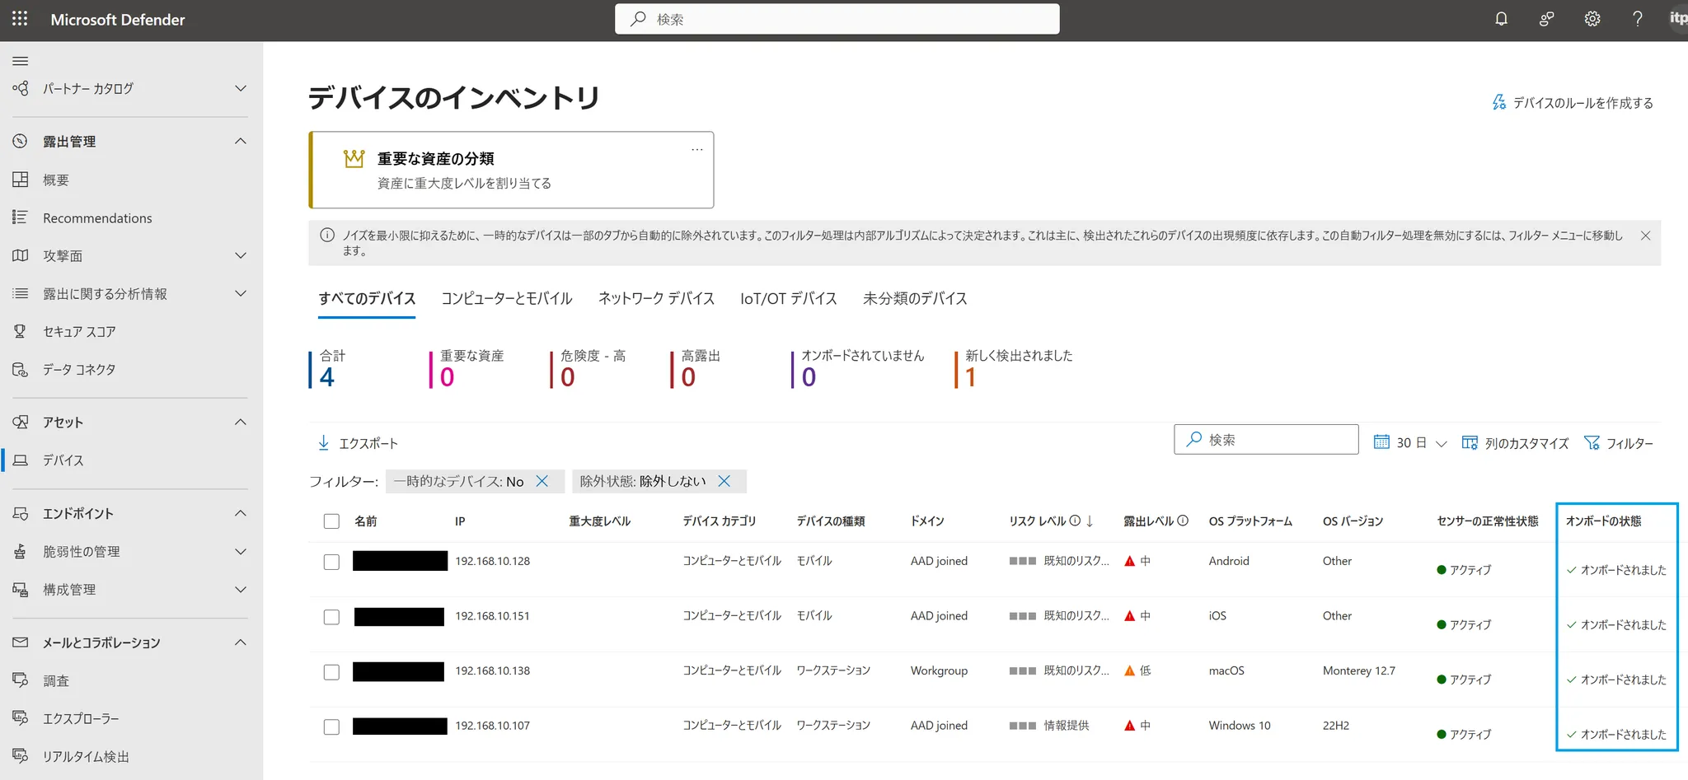This screenshot has height=780, width=1688.
Task: Click the デバイスのルールを作成する link
Action: [x=1573, y=103]
